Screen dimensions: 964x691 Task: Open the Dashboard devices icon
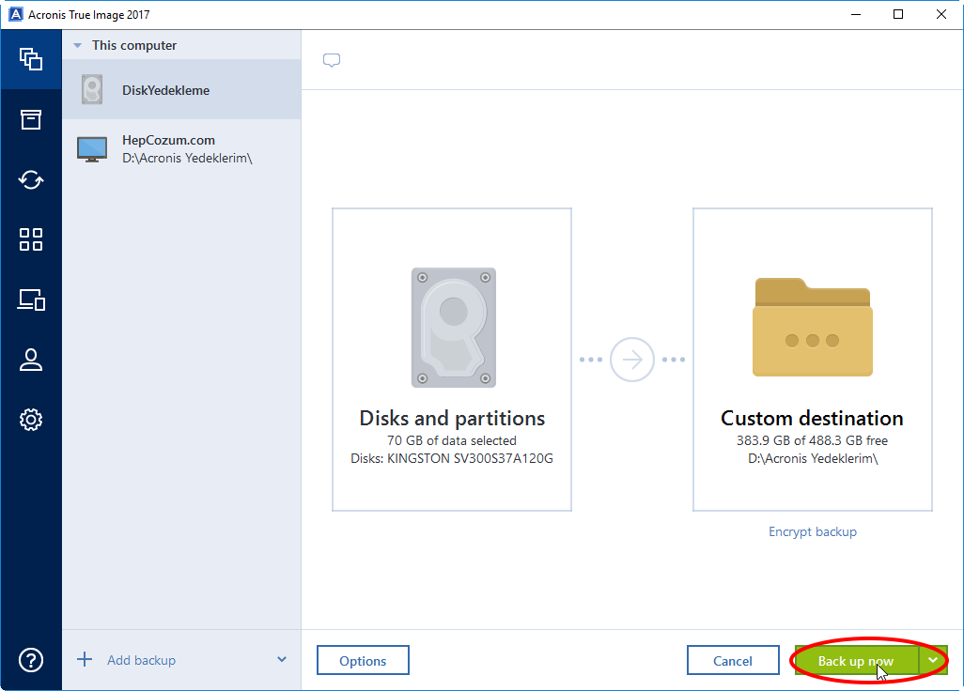coord(31,299)
